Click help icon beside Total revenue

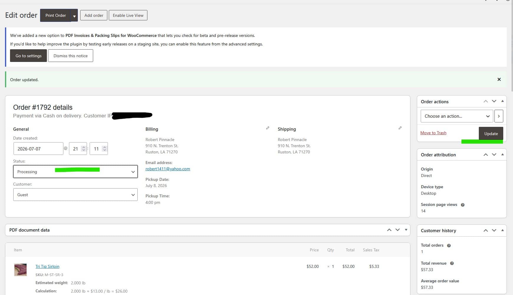[452, 263]
